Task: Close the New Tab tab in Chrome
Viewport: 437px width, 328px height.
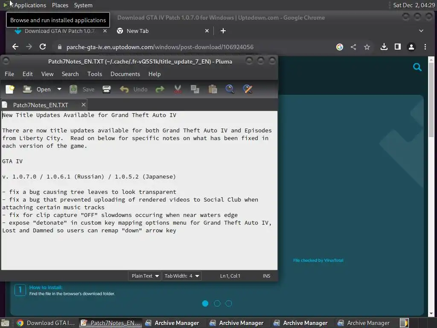Action: point(207,31)
